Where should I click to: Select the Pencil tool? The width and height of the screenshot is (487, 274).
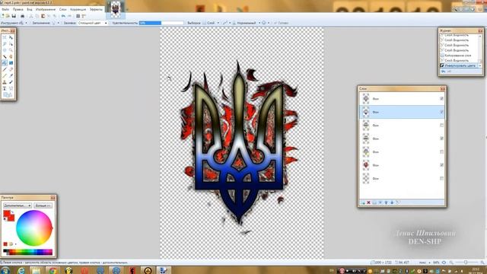5,75
